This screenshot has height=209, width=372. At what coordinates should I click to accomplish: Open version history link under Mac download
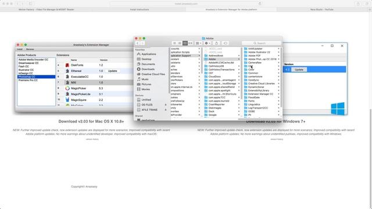[92, 139]
